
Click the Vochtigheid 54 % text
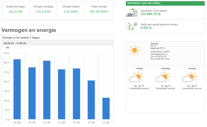point(159,54)
